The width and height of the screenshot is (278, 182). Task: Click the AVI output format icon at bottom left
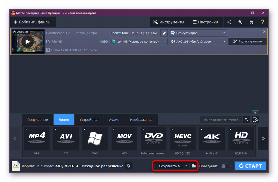point(16,166)
